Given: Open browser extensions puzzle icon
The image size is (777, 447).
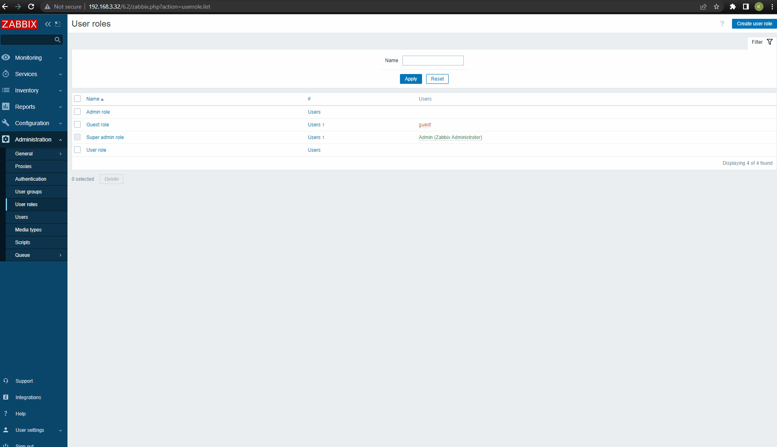Looking at the screenshot, I should point(732,7).
